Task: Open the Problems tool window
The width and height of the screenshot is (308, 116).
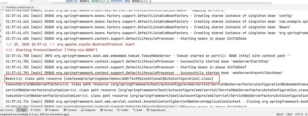Action: pyautogui.click(x=52, y=110)
